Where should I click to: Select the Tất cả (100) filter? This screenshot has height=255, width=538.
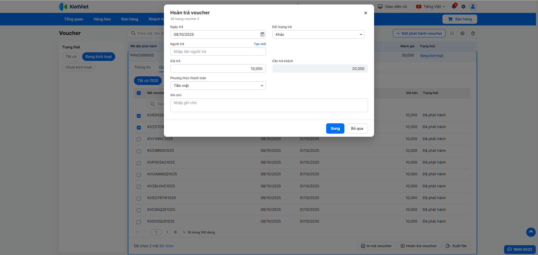148,81
